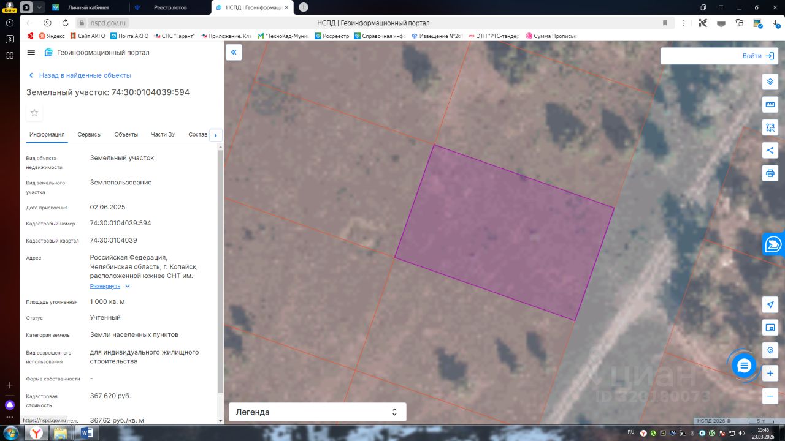Close the НСПД browser tab
The image size is (785, 441).
286,7
